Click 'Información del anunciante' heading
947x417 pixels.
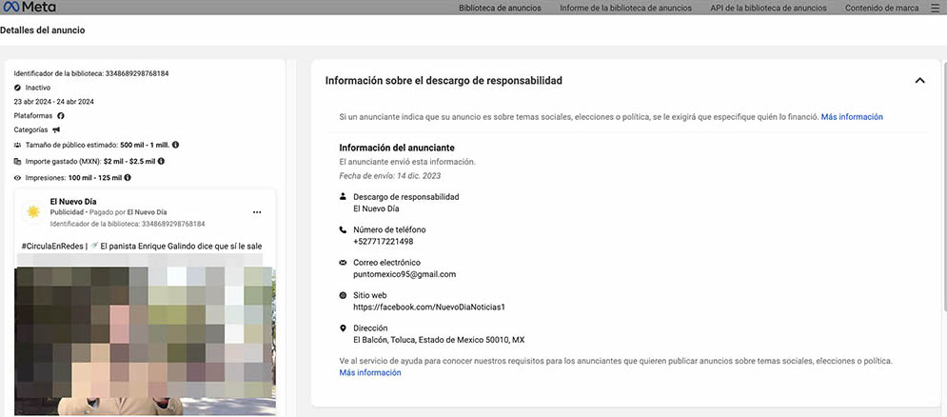tap(397, 148)
